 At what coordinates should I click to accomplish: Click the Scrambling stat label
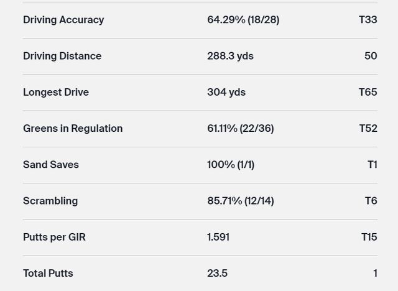click(x=50, y=201)
